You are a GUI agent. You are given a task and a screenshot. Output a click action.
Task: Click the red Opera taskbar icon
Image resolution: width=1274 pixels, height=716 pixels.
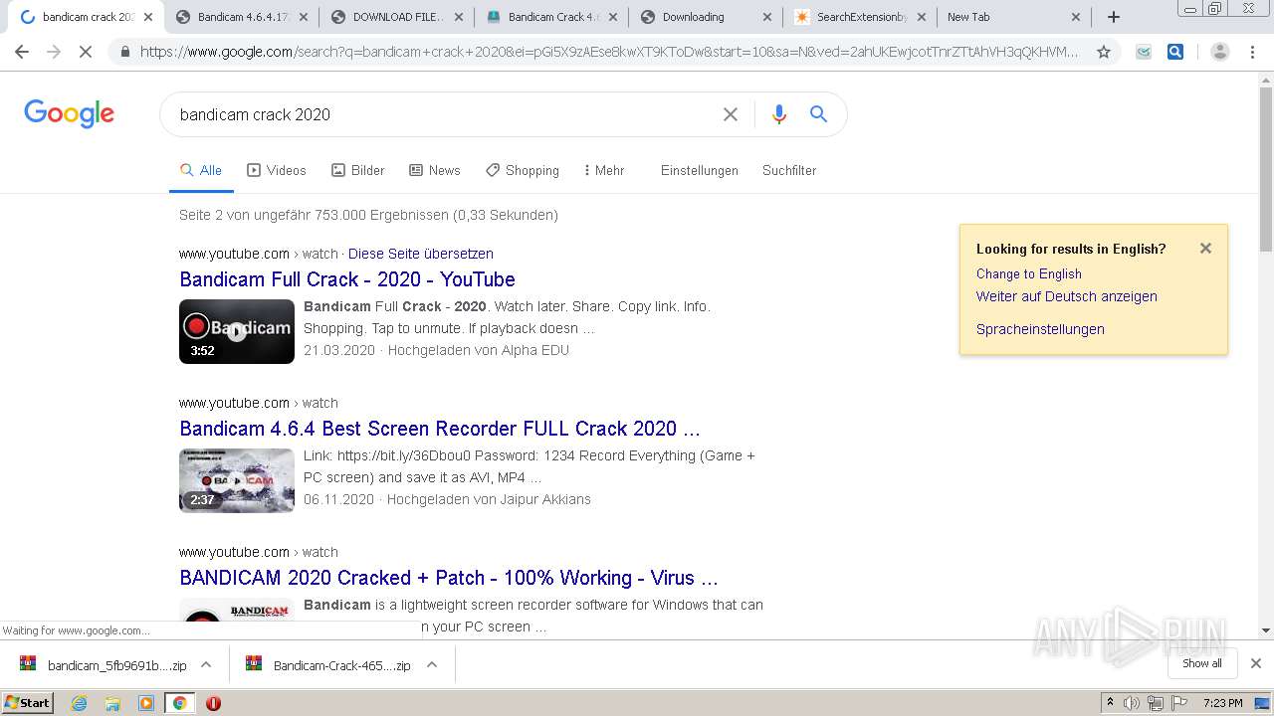coord(213,703)
